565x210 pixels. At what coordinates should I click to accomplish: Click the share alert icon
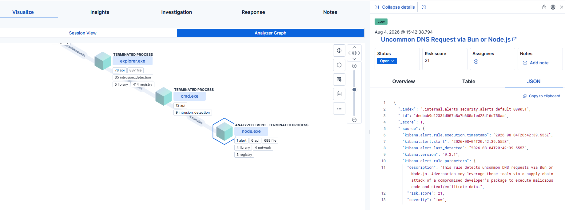tap(544, 7)
